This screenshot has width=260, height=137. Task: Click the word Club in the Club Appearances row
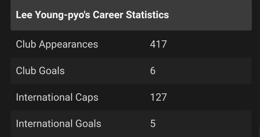(x=26, y=44)
